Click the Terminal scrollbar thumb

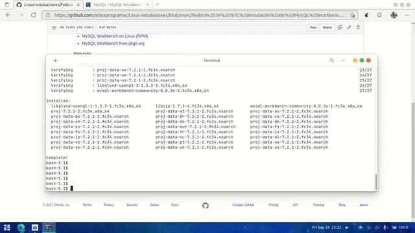[376, 182]
